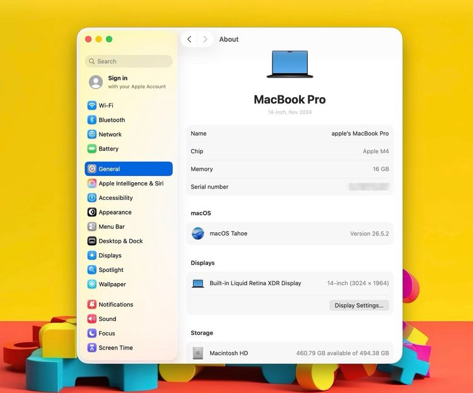
Task: Sign in with your Apple Account
Action: [128, 82]
